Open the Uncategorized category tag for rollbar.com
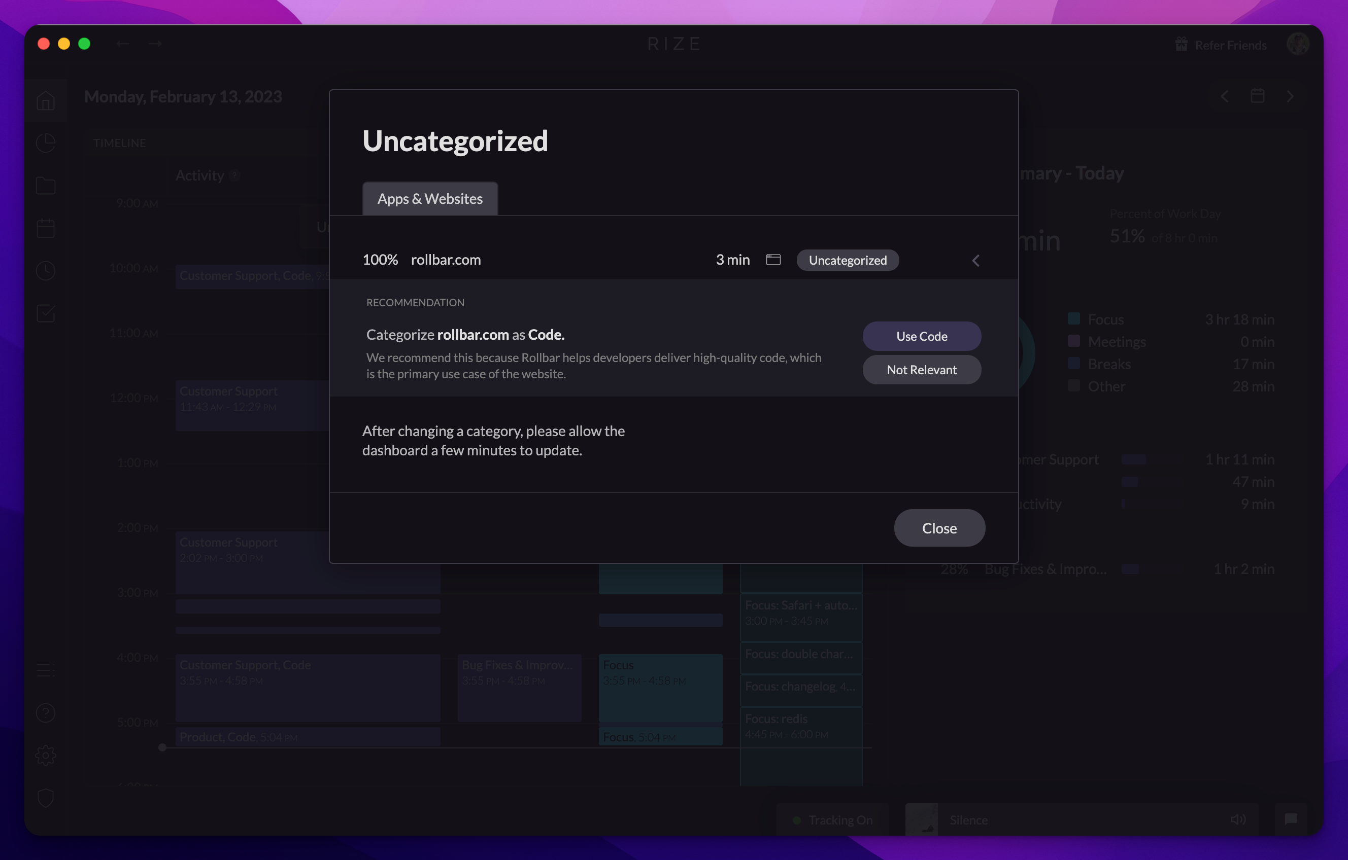The width and height of the screenshot is (1348, 860). (x=848, y=260)
